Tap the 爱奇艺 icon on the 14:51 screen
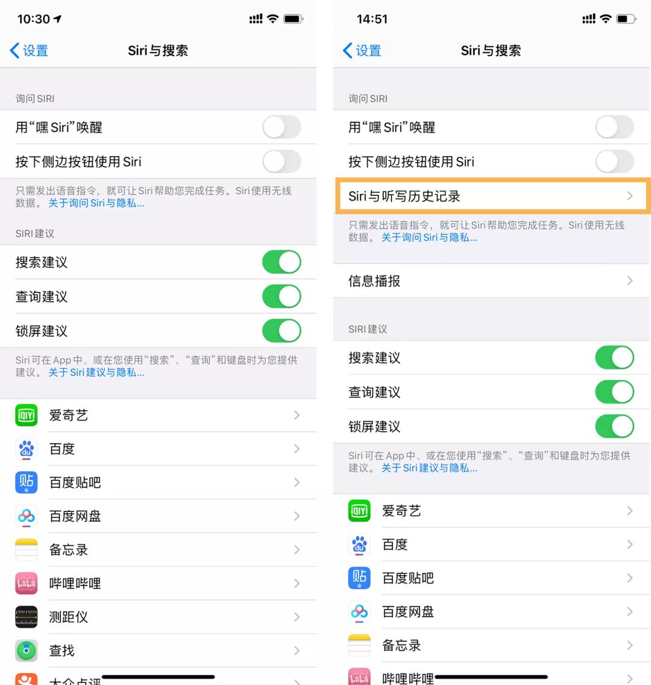 [359, 511]
